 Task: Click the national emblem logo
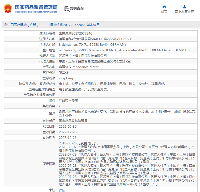[x=8, y=9]
